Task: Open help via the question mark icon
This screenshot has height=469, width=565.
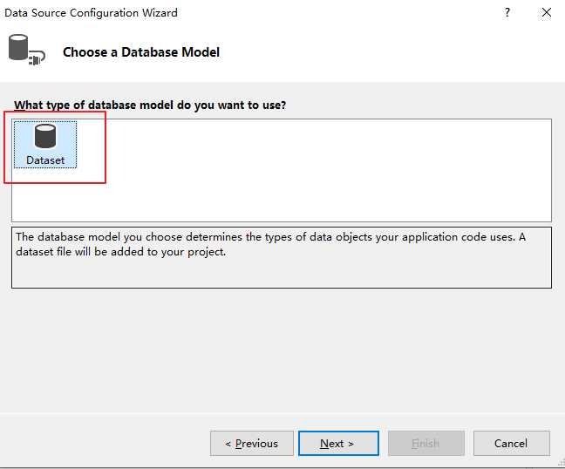Action: point(507,12)
